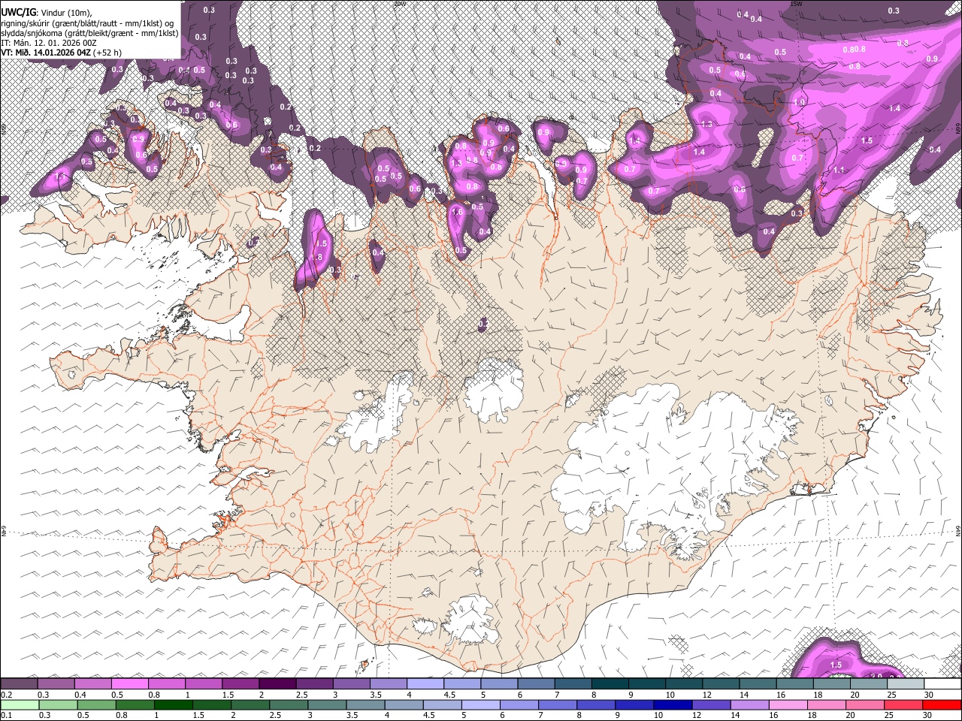Screen dimensions: 962x721
Task: Select upper-row legend swatch between 12 and 14
Action: [721, 683]
